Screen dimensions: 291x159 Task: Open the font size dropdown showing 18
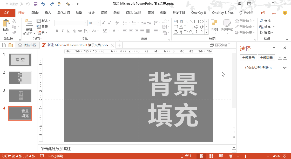[x=99, y=23]
